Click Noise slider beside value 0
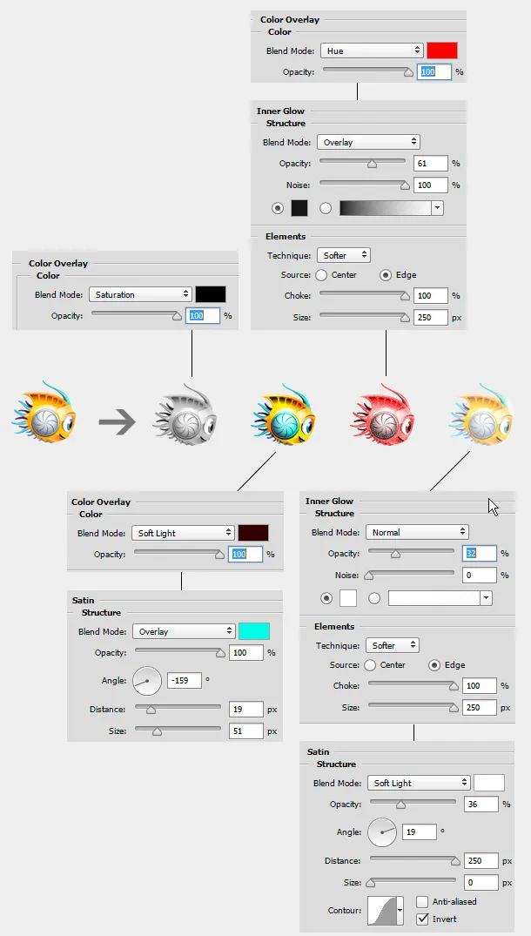The width and height of the screenshot is (531, 936). click(x=411, y=576)
